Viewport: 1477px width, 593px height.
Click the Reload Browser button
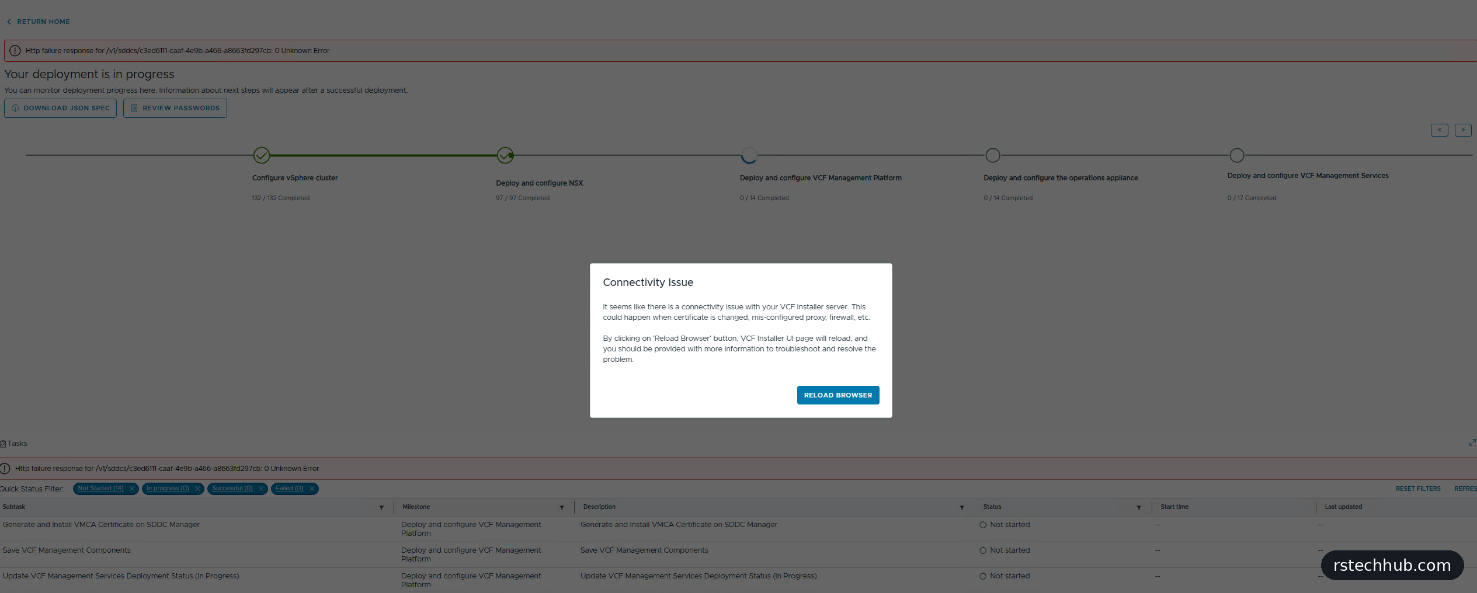(x=837, y=395)
